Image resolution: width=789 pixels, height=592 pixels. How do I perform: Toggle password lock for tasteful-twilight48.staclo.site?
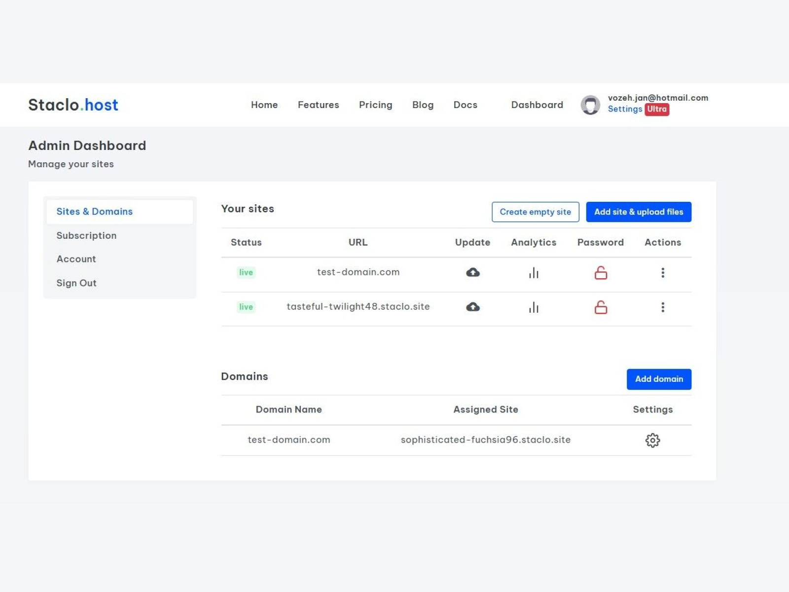click(x=601, y=307)
